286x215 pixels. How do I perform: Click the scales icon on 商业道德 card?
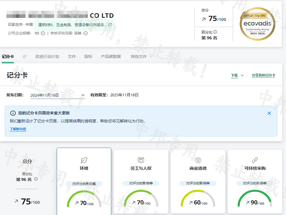198,160
